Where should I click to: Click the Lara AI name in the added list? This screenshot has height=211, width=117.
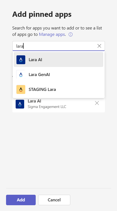34,101
